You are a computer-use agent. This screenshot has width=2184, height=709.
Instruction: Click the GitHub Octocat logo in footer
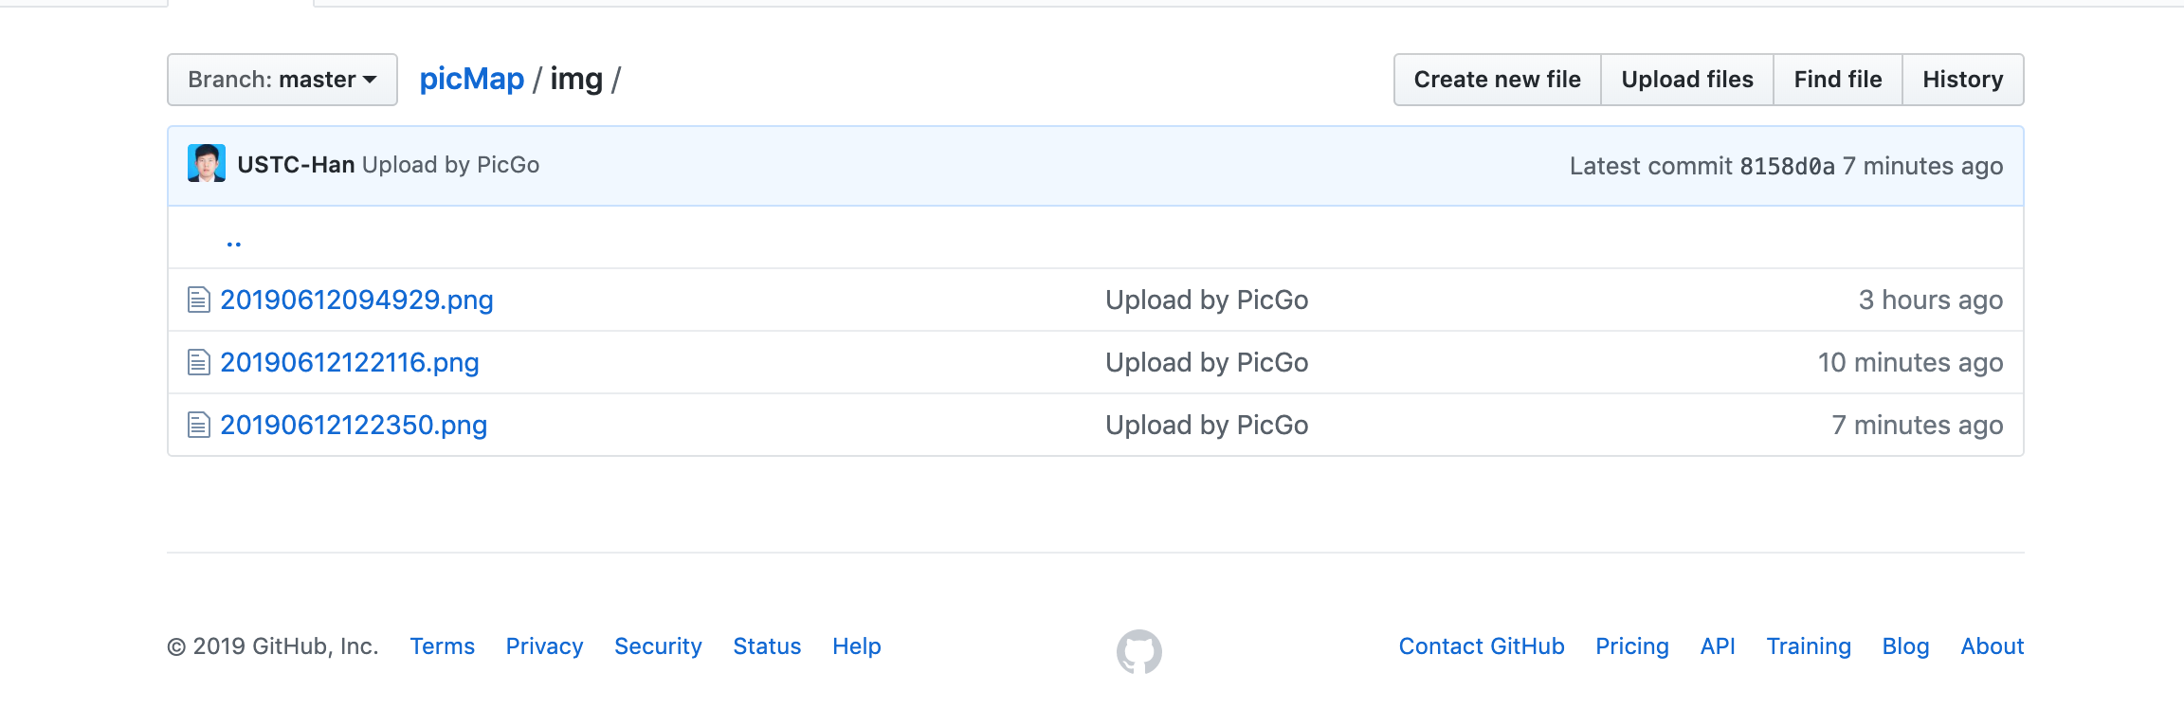[1138, 651]
